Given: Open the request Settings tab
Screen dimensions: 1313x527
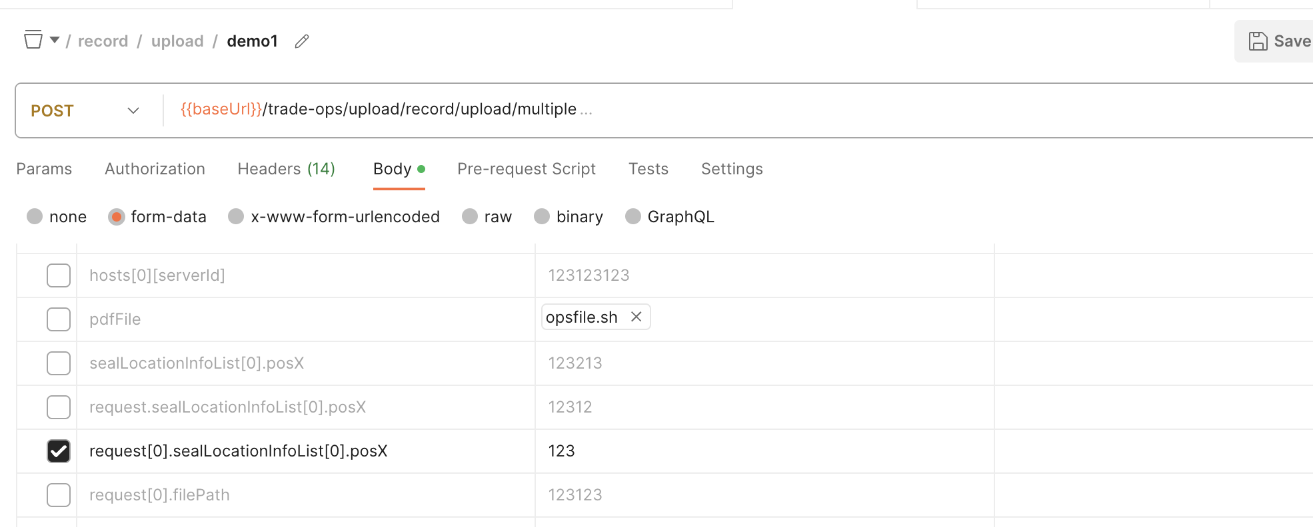Looking at the screenshot, I should [x=732, y=169].
